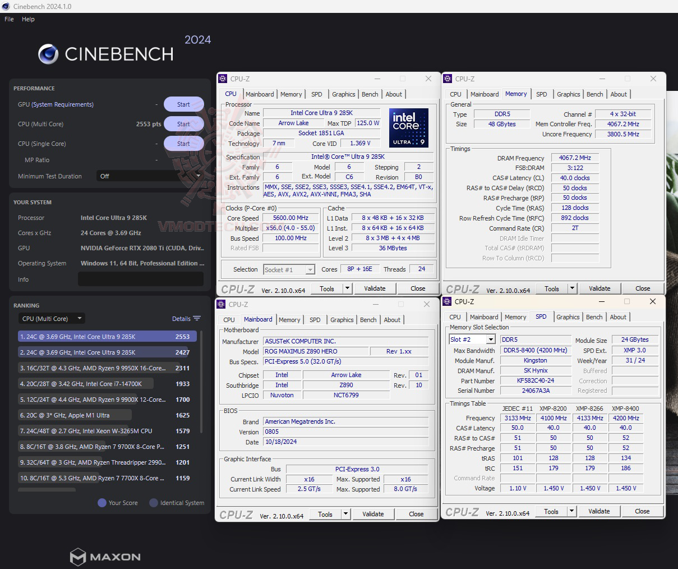Click the CPU-Z icon in the SPD window title bar
Screen dimensions: 678x569
(446, 301)
